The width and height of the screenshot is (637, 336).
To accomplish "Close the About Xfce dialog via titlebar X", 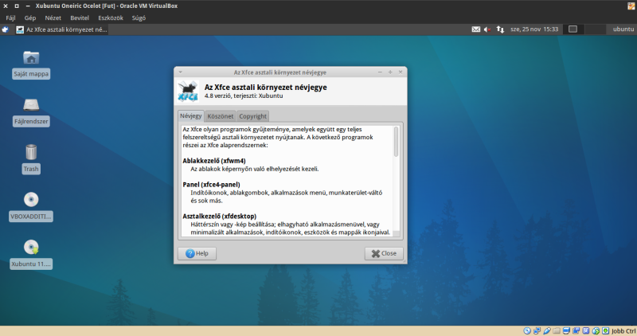I will (401, 72).
